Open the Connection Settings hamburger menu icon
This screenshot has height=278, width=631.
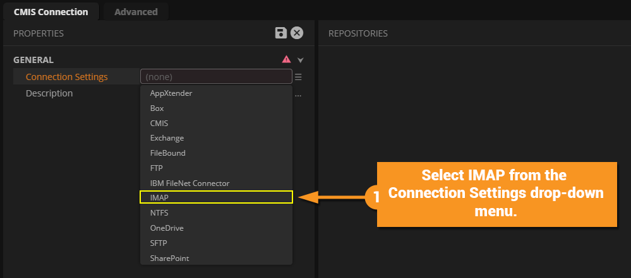(x=298, y=77)
